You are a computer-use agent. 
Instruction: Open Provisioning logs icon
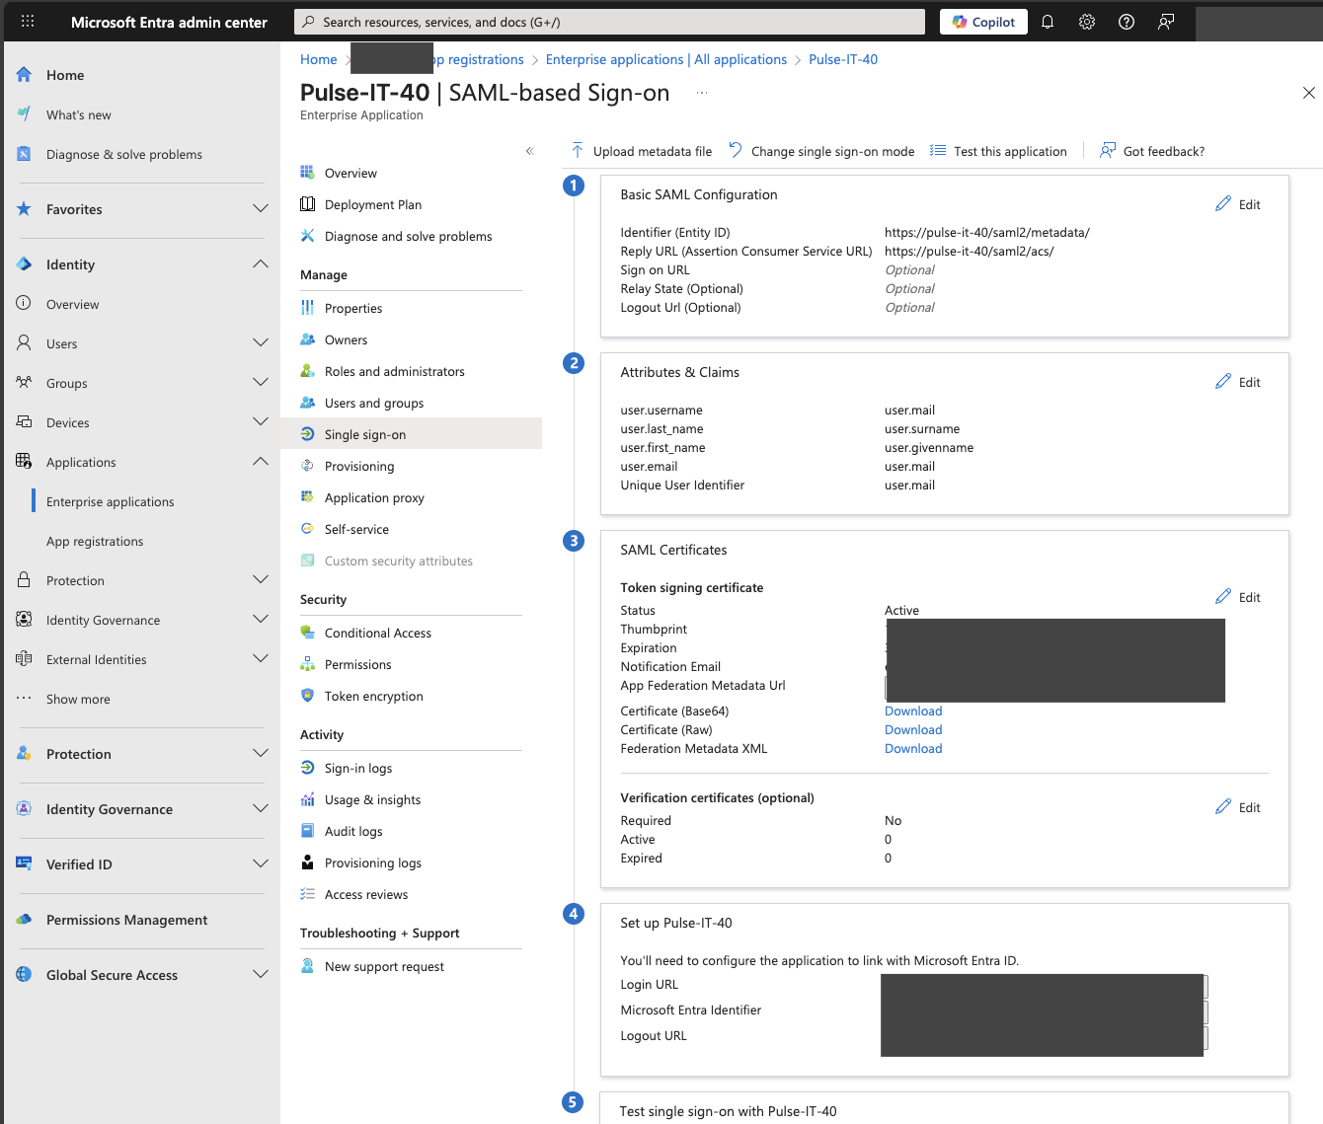click(x=307, y=862)
